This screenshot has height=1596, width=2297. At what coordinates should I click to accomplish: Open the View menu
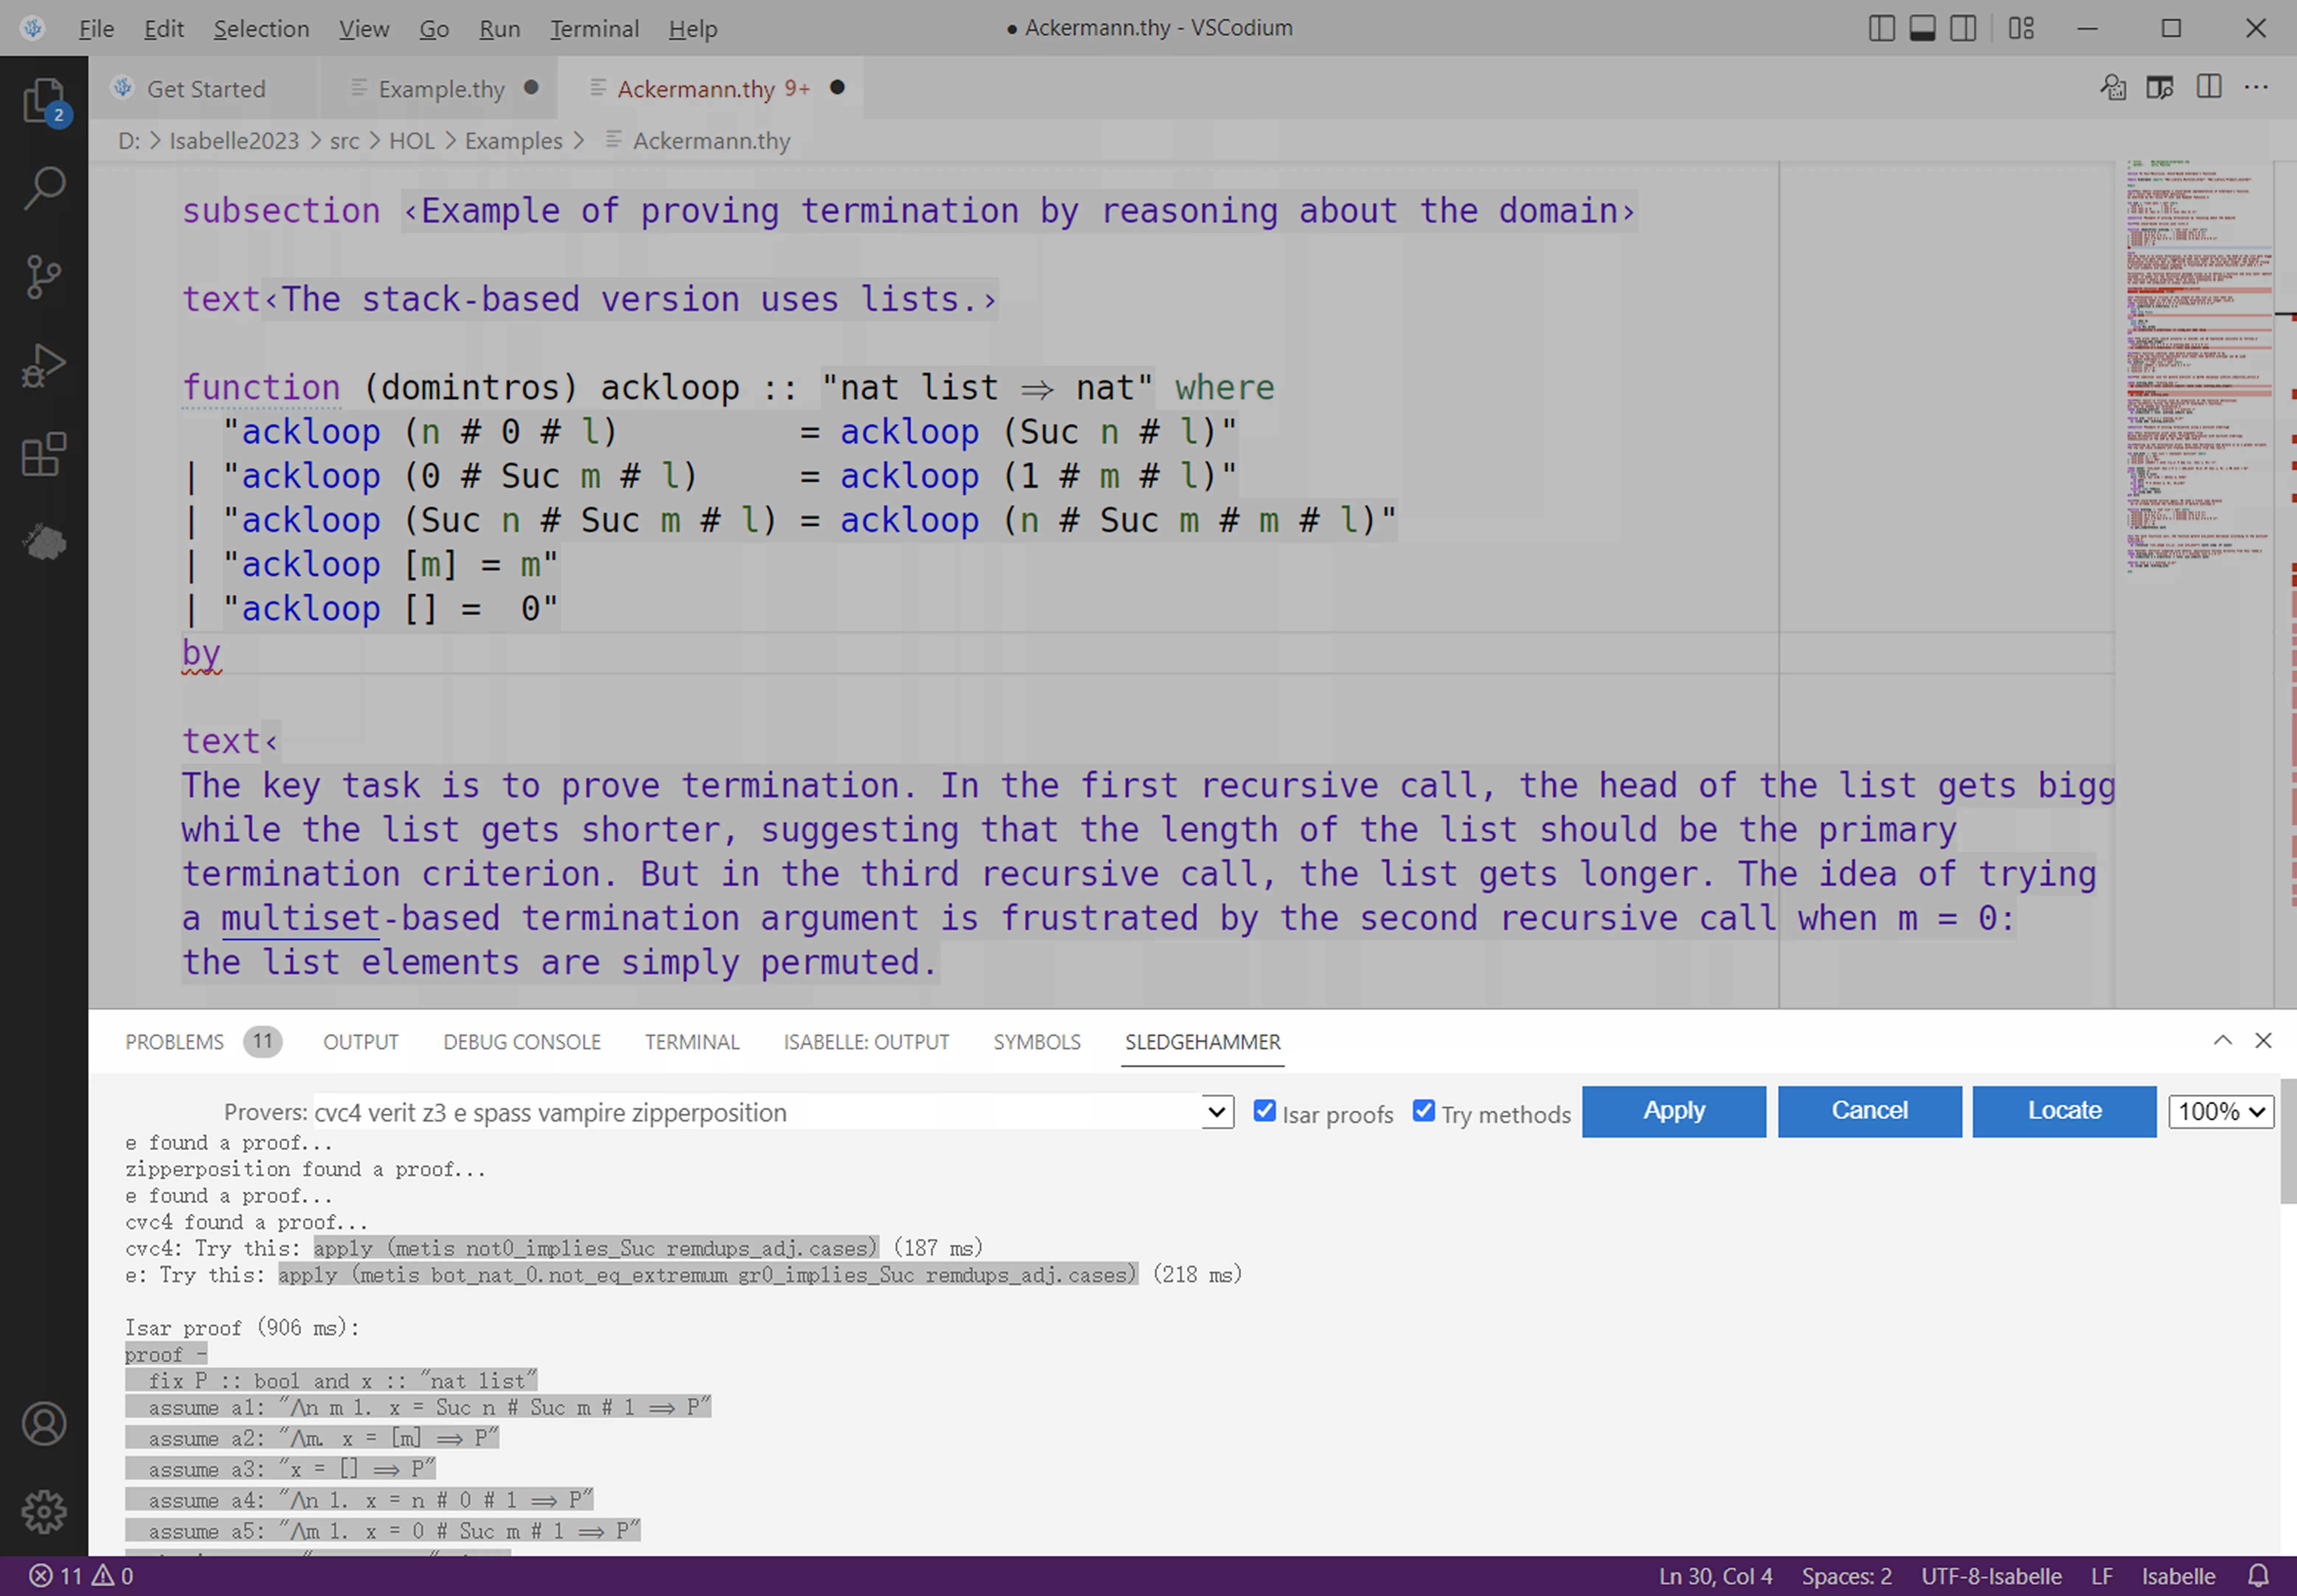click(x=364, y=29)
